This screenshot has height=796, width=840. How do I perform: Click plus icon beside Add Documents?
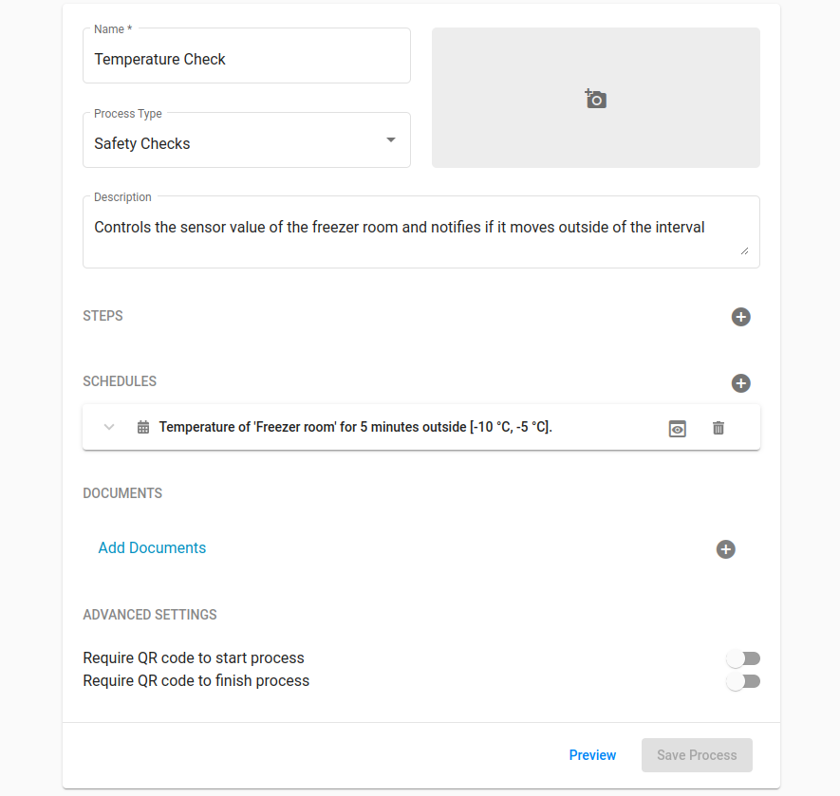click(725, 549)
